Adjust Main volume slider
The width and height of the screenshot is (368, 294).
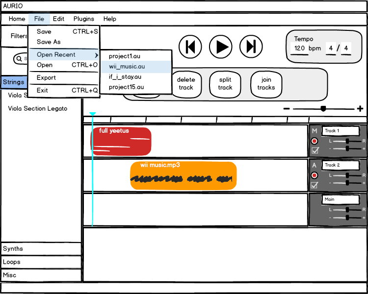(x=347, y=218)
